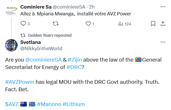Bookmark the Cominiere Sa tweet
171x110 pixels.
[x=153, y=24]
